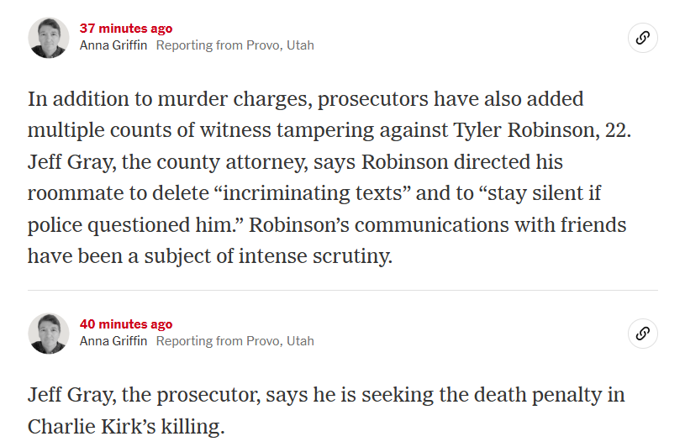
Task: Click the "37 minutes ago" timestamp
Action: point(126,29)
